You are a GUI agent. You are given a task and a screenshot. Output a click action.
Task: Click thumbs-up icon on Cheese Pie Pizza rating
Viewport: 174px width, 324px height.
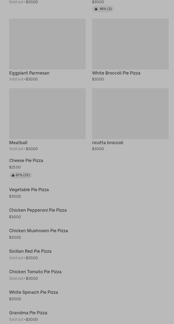pyautogui.click(x=13, y=175)
